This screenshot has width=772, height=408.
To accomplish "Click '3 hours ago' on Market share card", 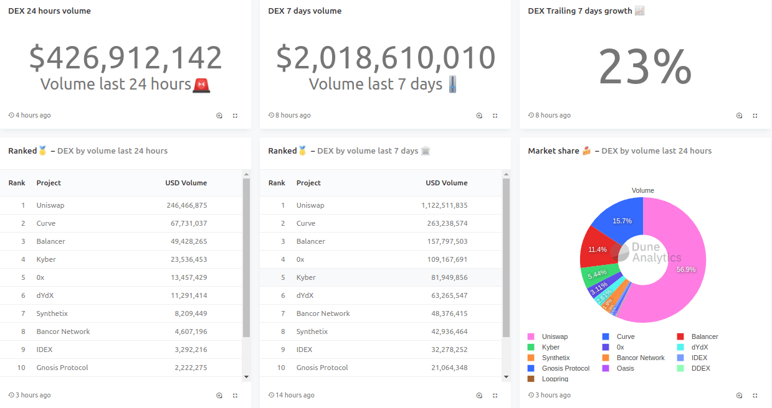I will click(553, 396).
